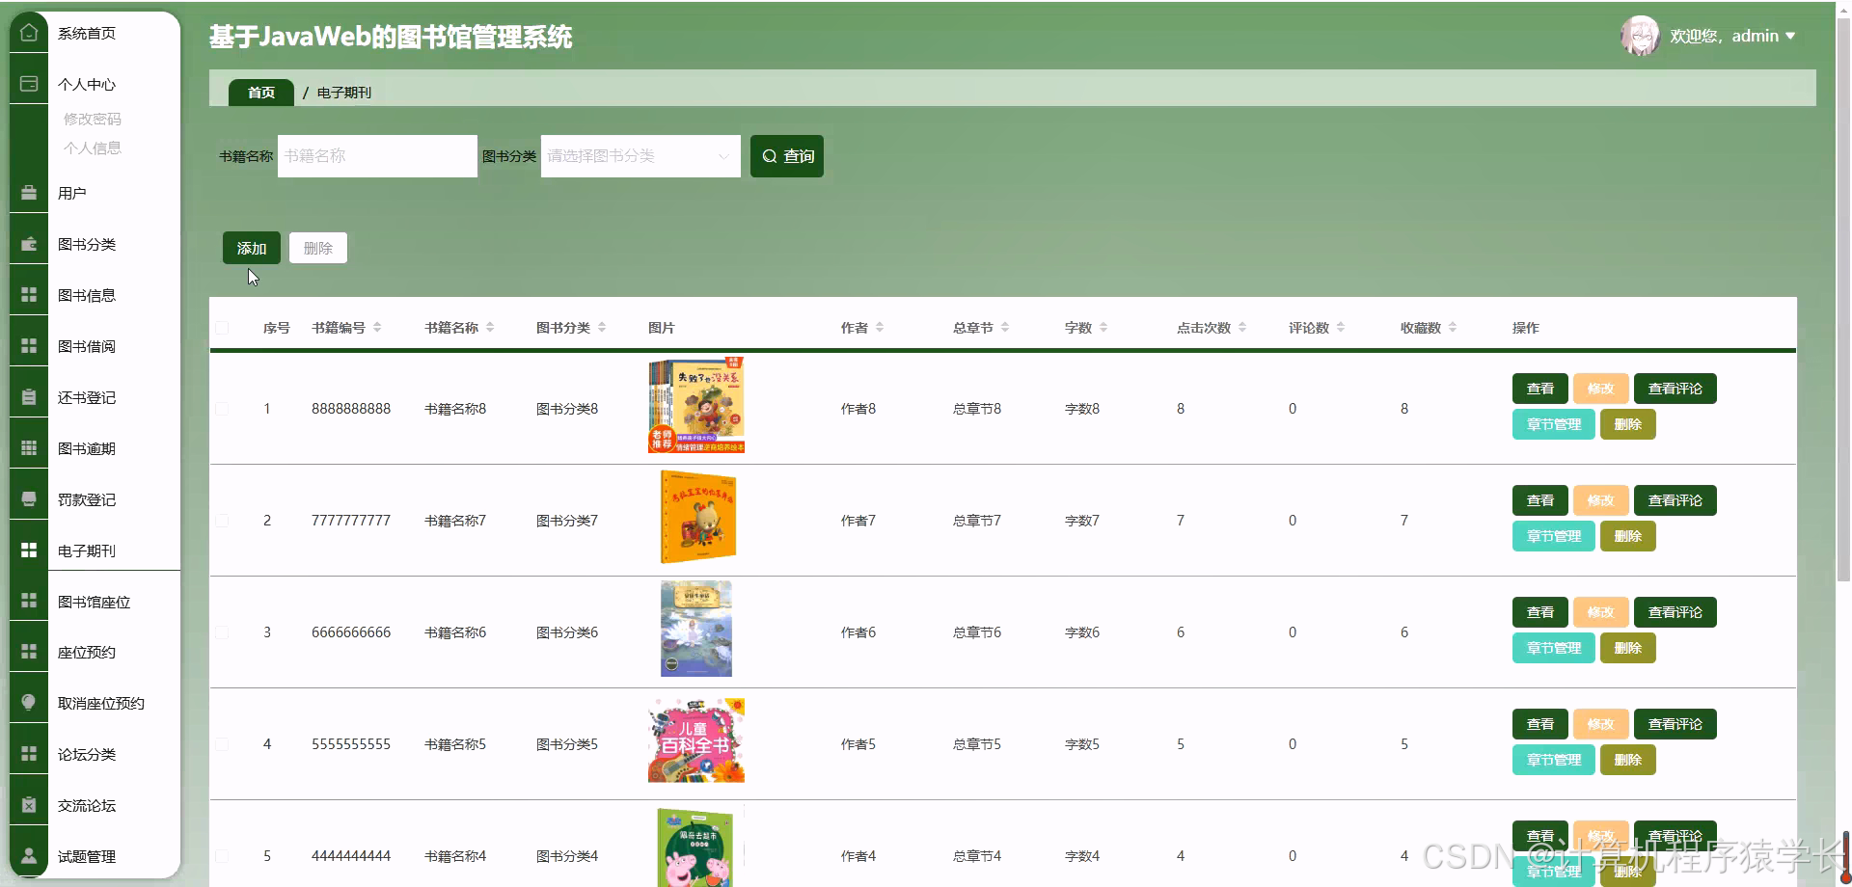Sort by 评论数 column arrows
The image size is (1852, 887).
point(1341,328)
